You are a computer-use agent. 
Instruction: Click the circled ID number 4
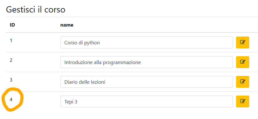pyautogui.click(x=11, y=99)
